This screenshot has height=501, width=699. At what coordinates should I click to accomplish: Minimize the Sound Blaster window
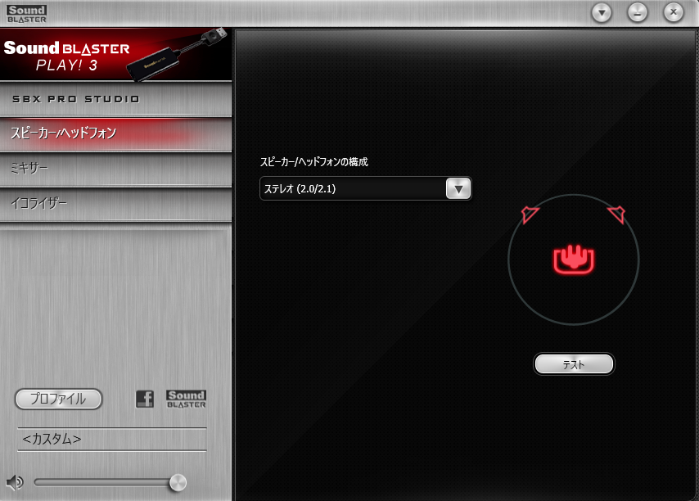(x=638, y=12)
